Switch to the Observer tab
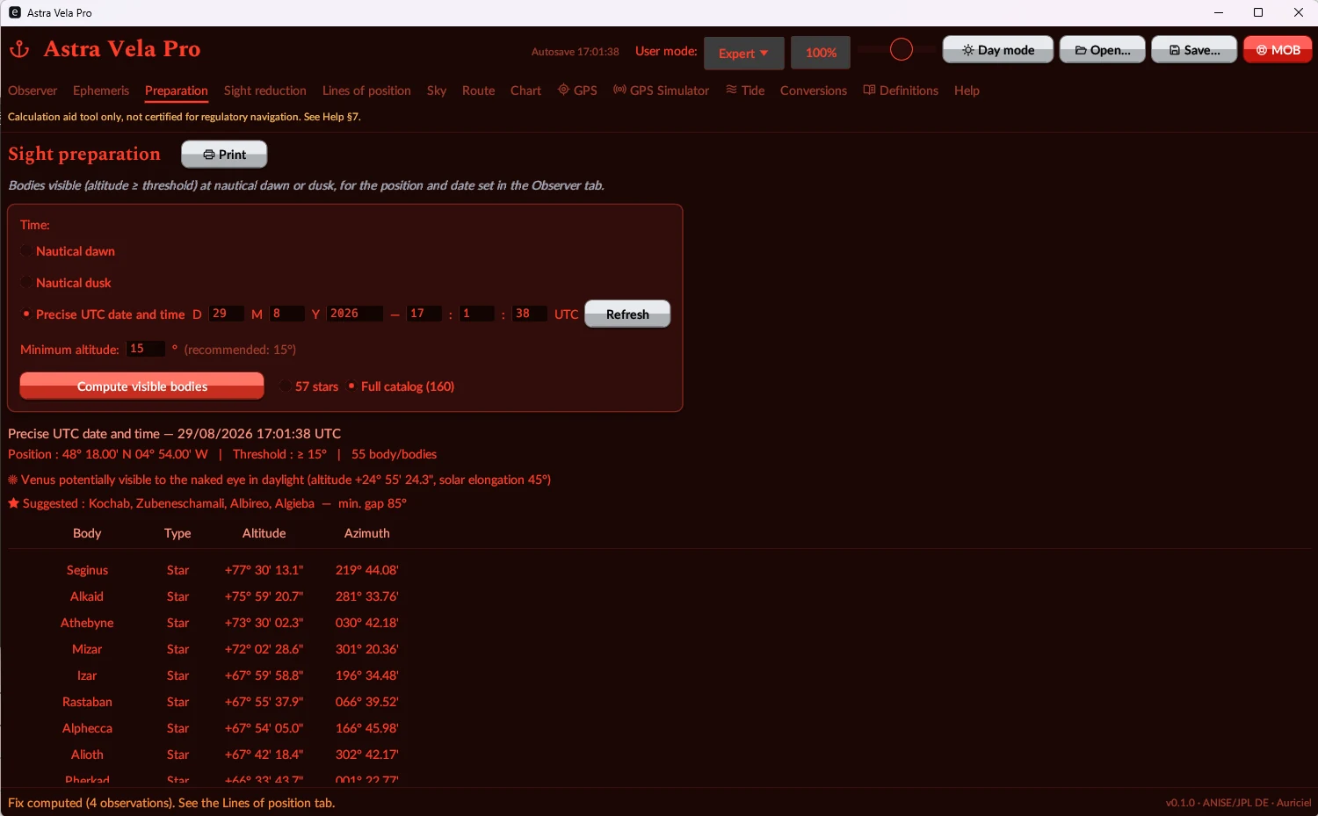Screen dimensions: 1318x816 [x=33, y=90]
